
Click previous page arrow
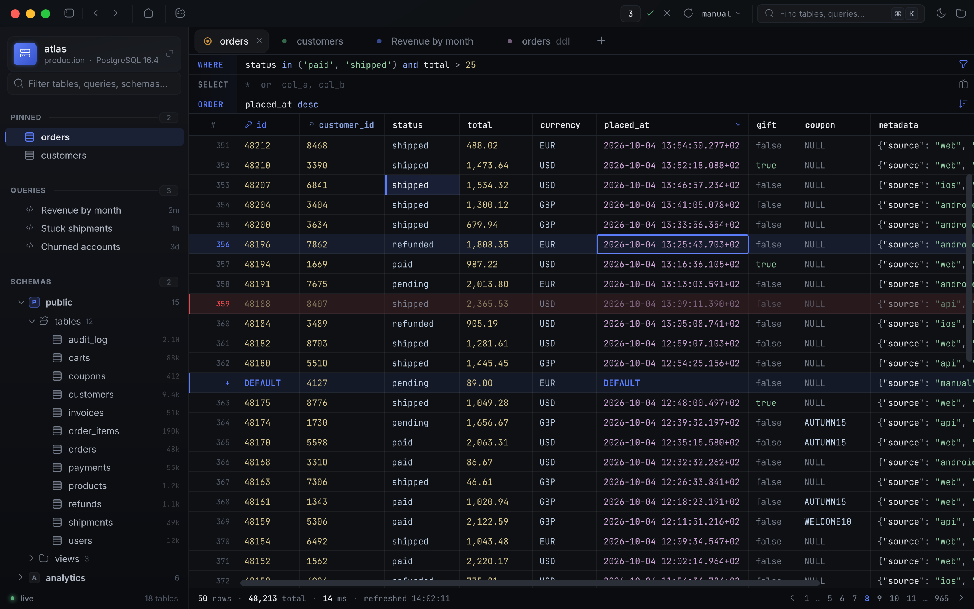[792, 598]
